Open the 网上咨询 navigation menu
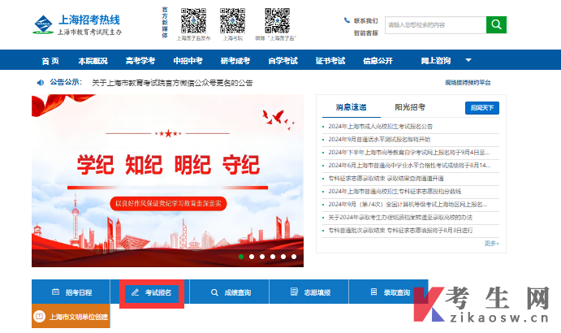The height and width of the screenshot is (333, 561). [x=435, y=61]
